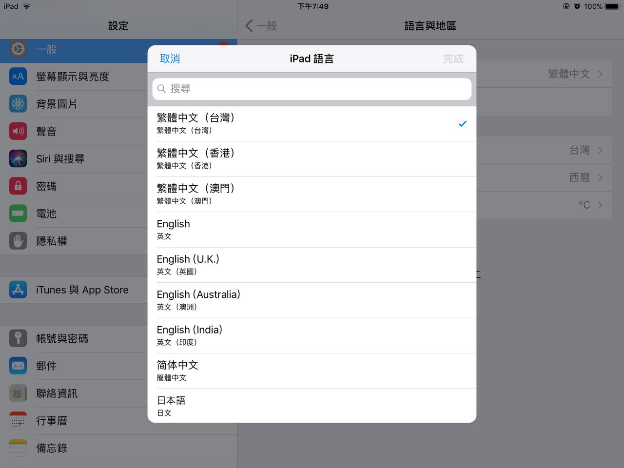The image size is (624, 468).
Task: Tap the Display & Brightness AA icon
Action: (x=18, y=76)
